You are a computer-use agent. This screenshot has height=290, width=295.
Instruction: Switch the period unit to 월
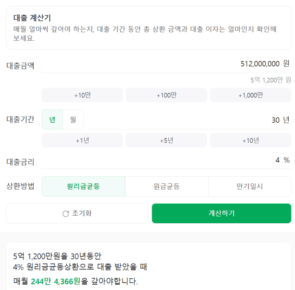[73, 120]
